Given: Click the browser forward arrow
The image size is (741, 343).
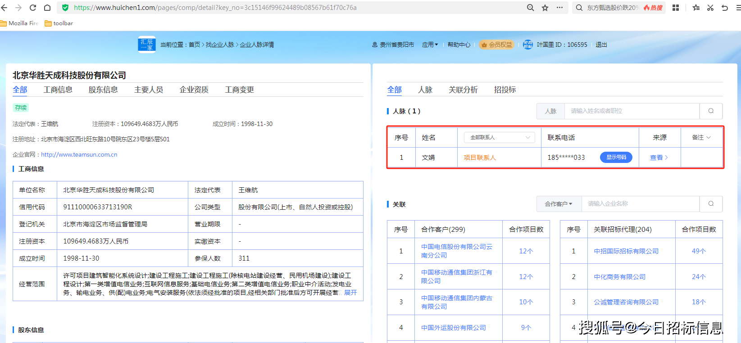Looking at the screenshot, I should coord(18,8).
